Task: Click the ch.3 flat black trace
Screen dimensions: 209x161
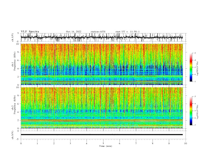Action: tap(102, 135)
